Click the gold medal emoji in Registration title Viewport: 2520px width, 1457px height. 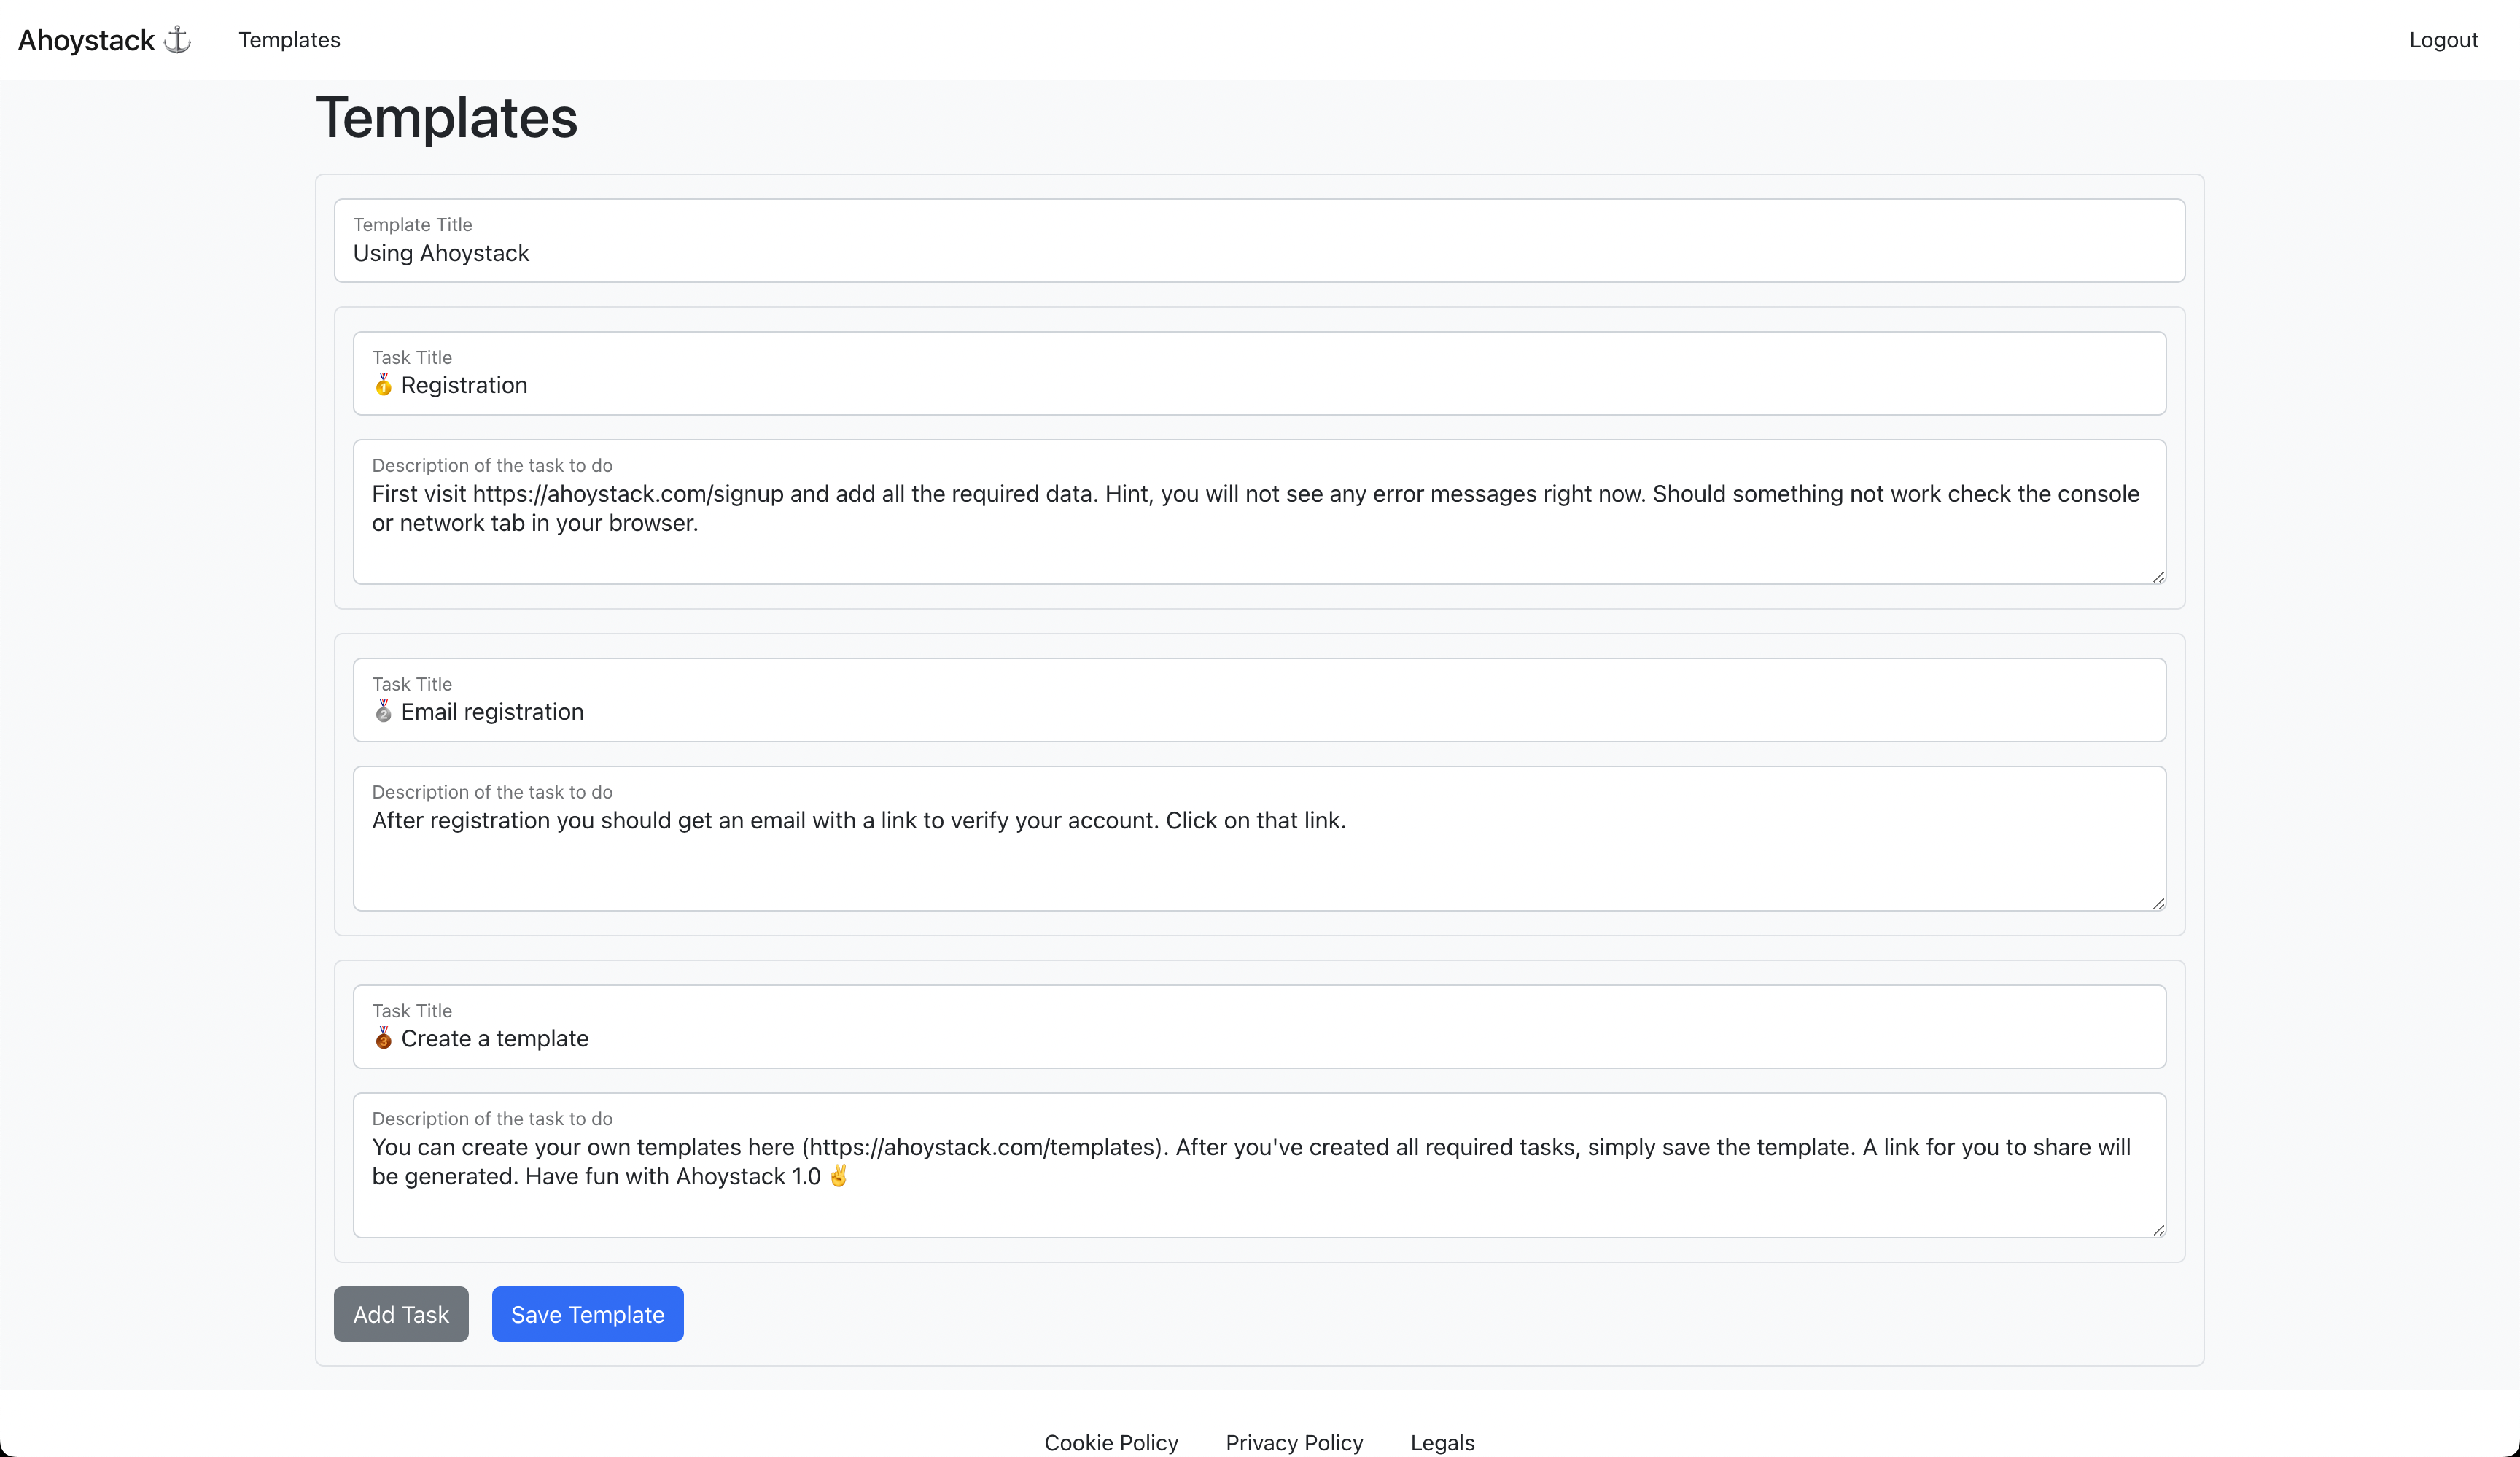click(383, 385)
